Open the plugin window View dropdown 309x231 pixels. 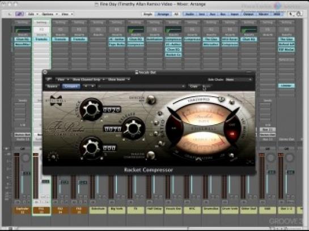point(62,80)
